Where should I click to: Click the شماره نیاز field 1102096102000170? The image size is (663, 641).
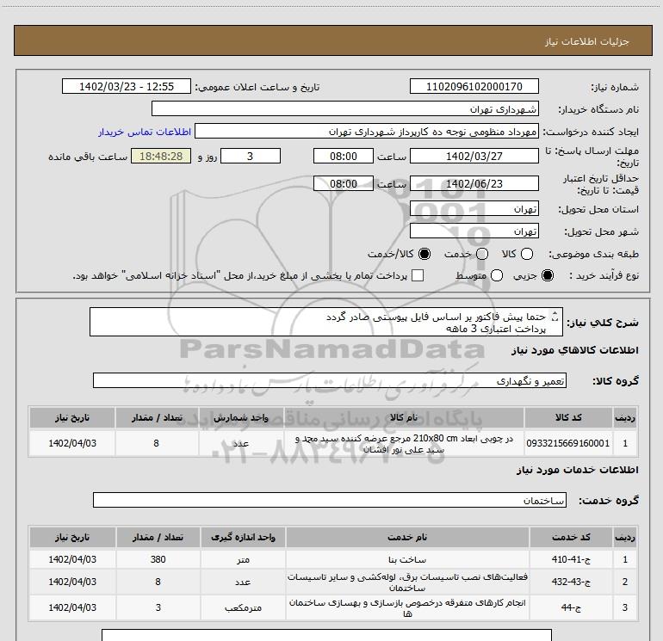(x=474, y=87)
